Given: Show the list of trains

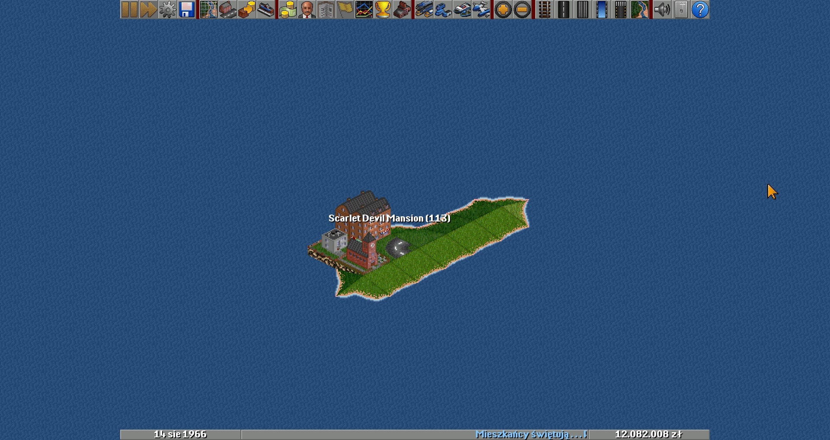Looking at the screenshot, I should point(424,10).
